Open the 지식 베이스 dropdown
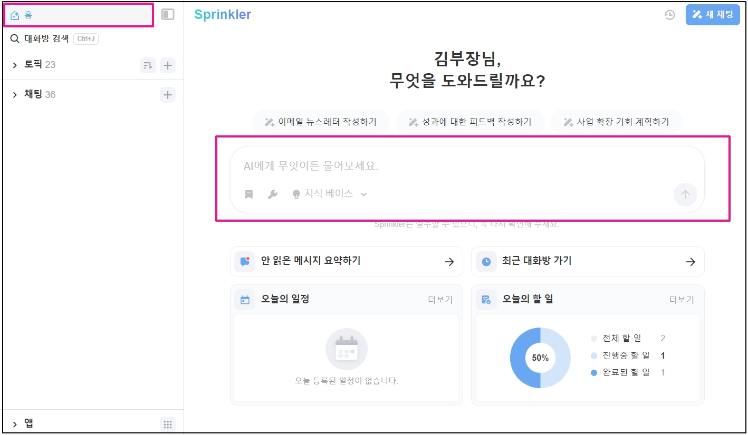This screenshot has width=748, height=435. coord(330,194)
